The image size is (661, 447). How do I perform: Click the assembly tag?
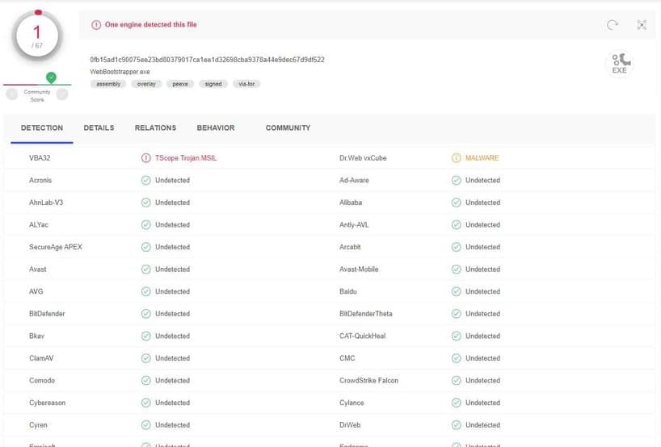108,84
